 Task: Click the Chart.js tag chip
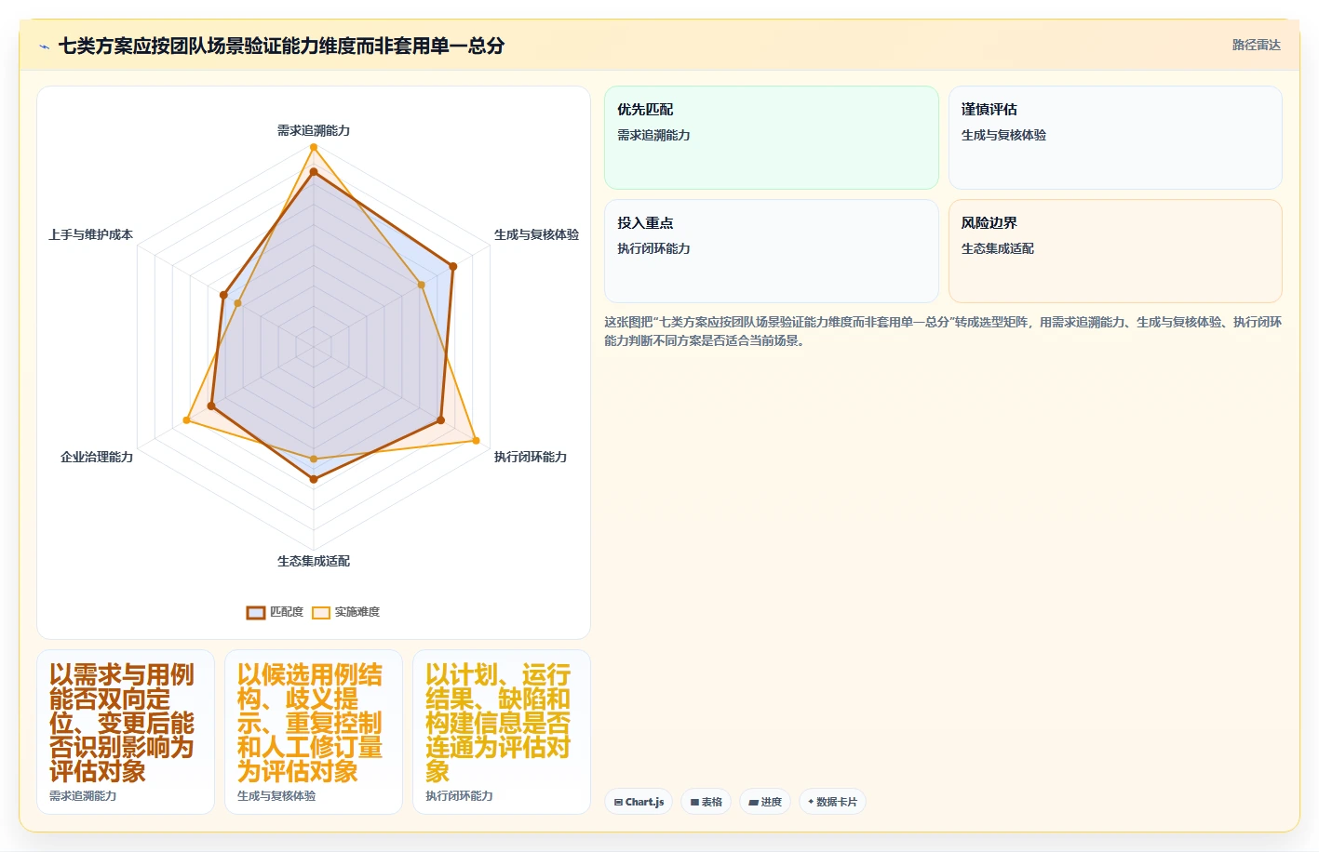(x=639, y=802)
